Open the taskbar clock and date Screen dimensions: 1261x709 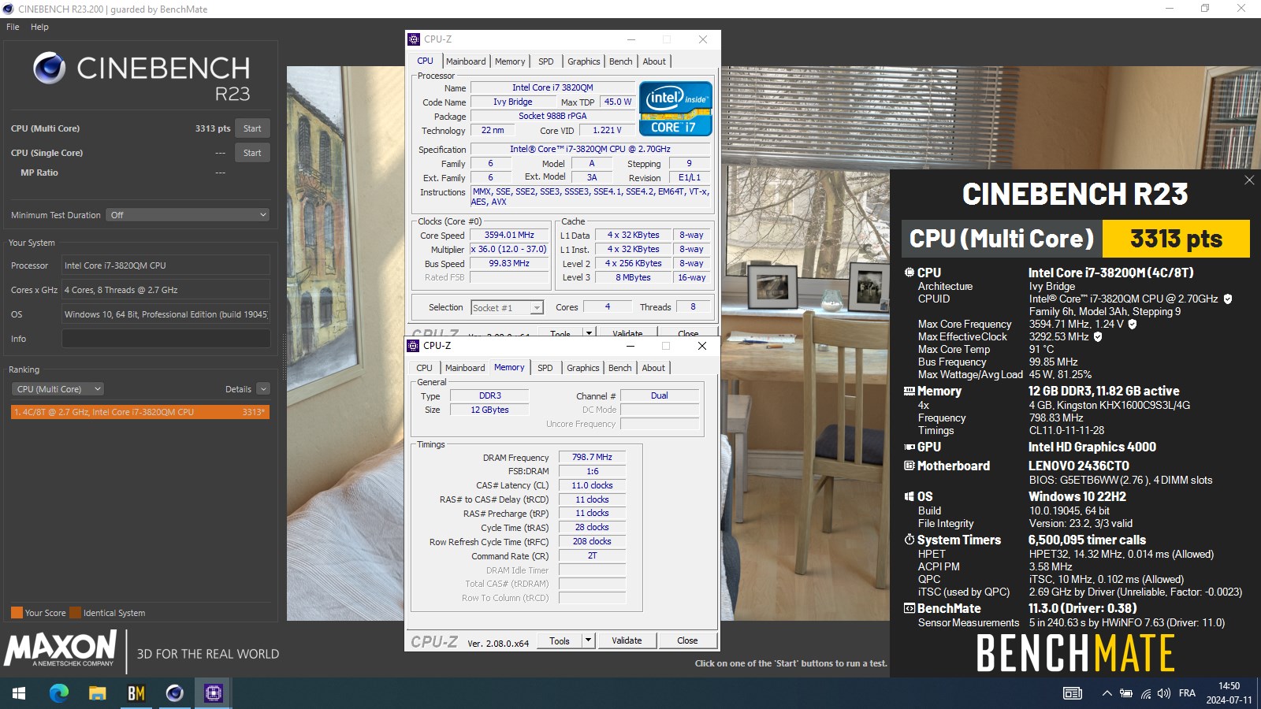point(1229,693)
